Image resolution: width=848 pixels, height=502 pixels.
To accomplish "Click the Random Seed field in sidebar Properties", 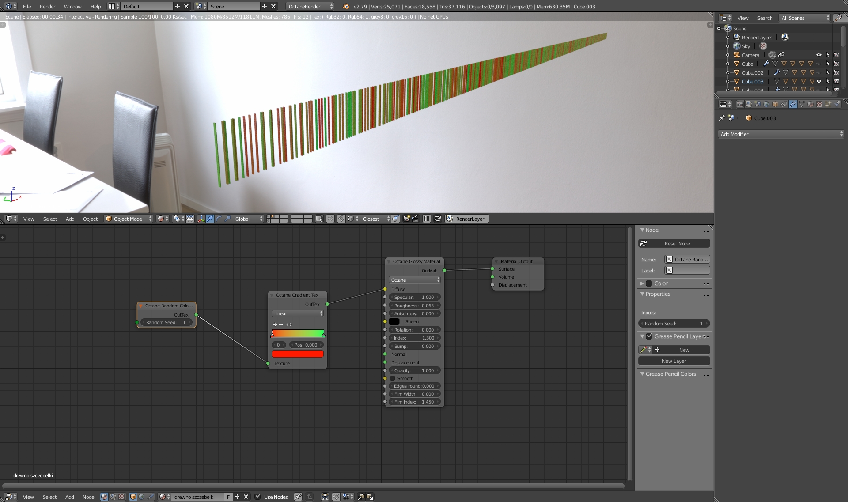I will 674,324.
